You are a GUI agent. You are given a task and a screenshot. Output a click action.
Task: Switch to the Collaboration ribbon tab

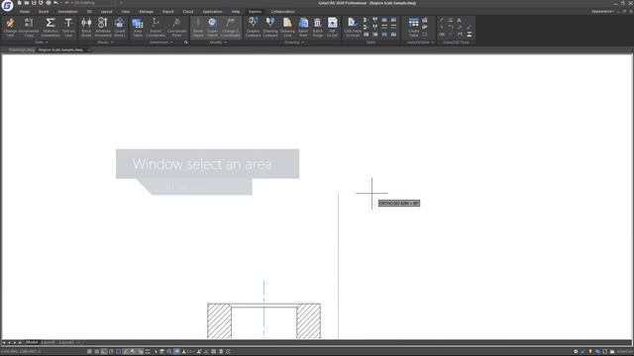282,12
